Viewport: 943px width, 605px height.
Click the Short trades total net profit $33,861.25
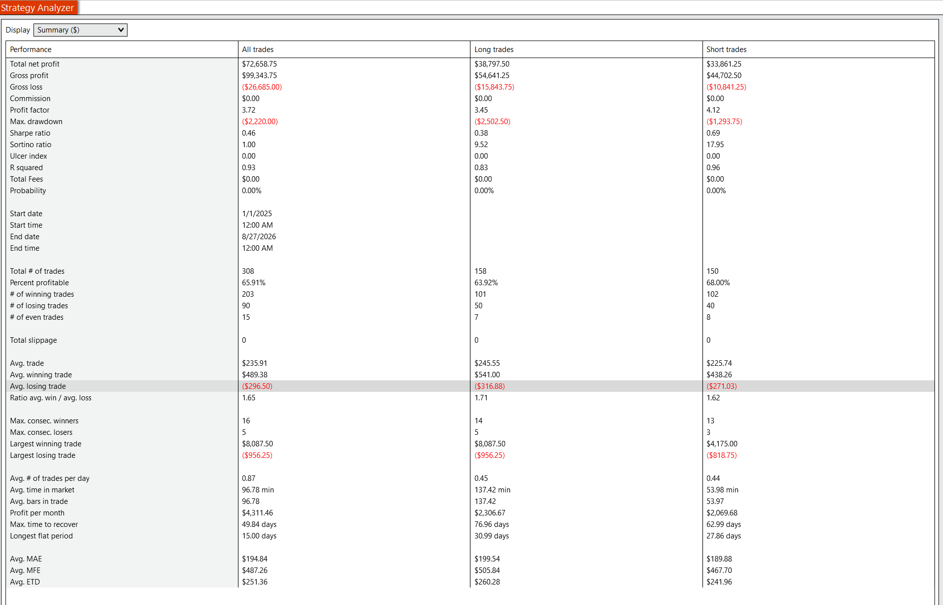pyautogui.click(x=723, y=64)
